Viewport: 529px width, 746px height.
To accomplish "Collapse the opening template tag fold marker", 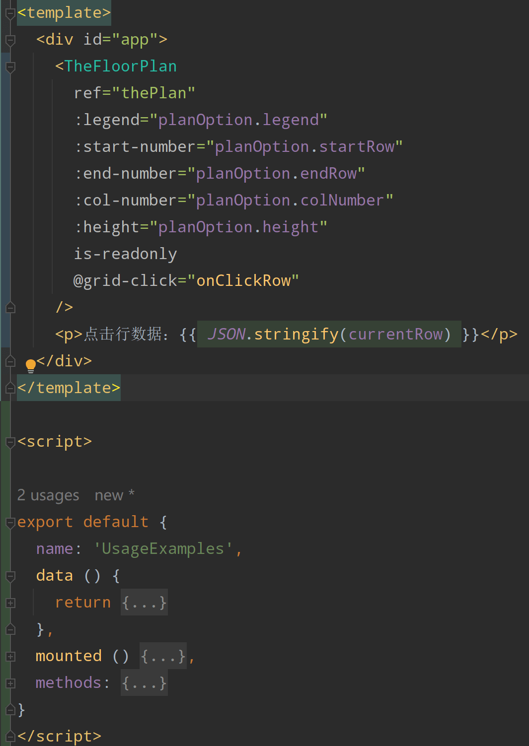I will [x=10, y=13].
